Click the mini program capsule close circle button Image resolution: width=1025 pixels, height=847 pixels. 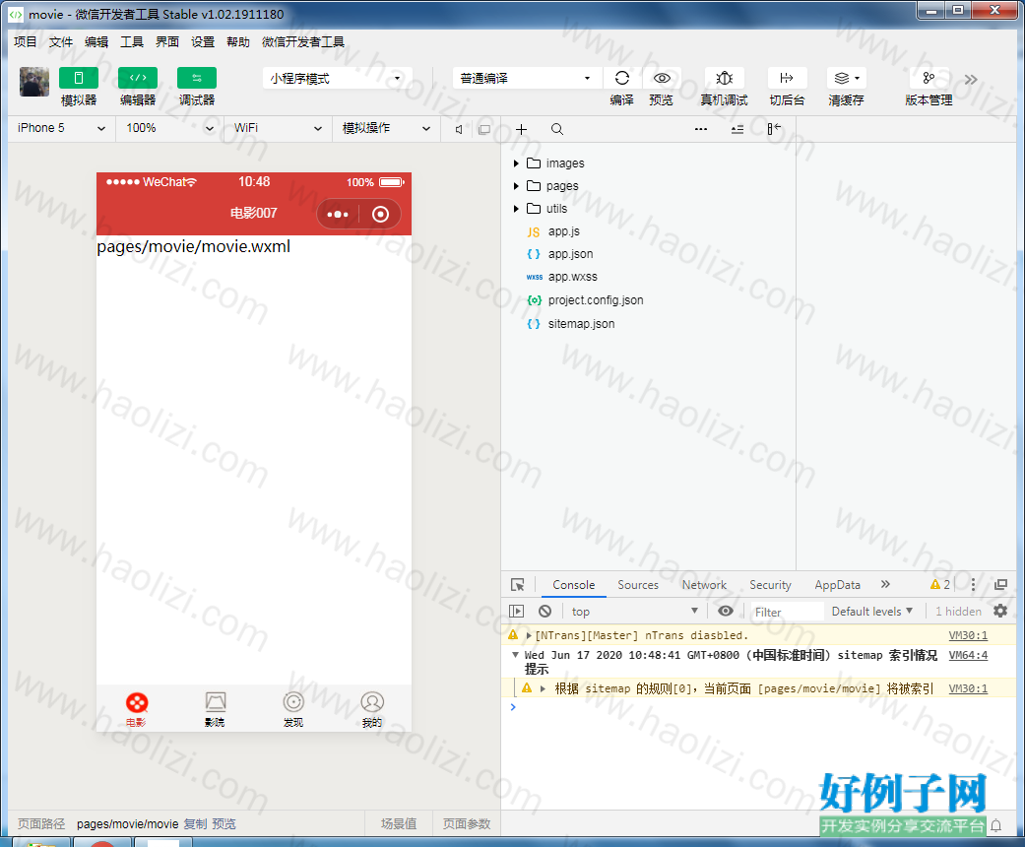(380, 214)
